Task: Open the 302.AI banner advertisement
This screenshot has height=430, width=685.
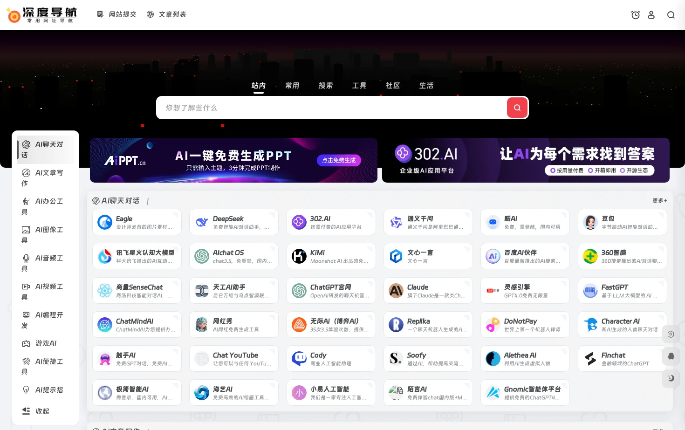Action: (526, 160)
